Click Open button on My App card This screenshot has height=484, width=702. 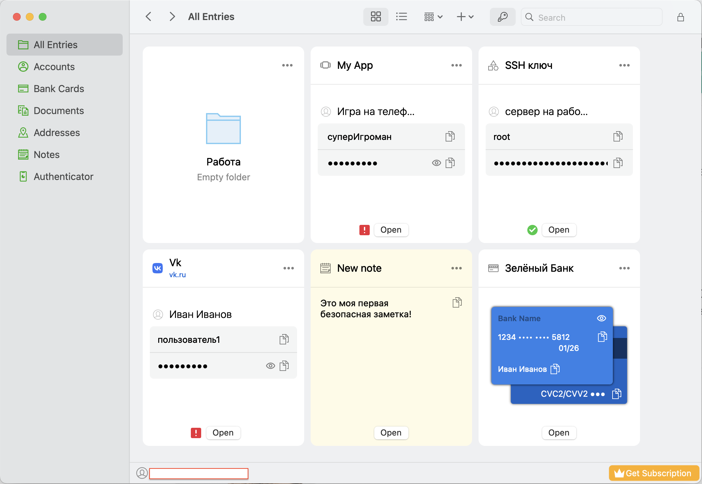pyautogui.click(x=391, y=230)
